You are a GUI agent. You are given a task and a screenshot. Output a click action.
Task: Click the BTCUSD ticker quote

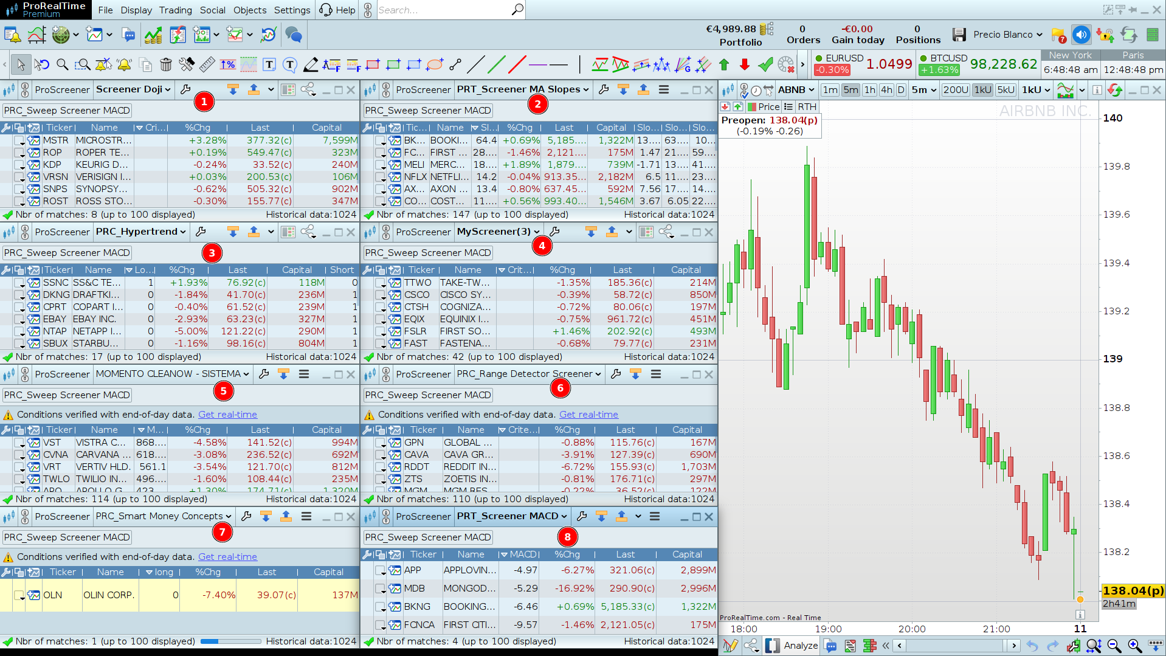[979, 64]
